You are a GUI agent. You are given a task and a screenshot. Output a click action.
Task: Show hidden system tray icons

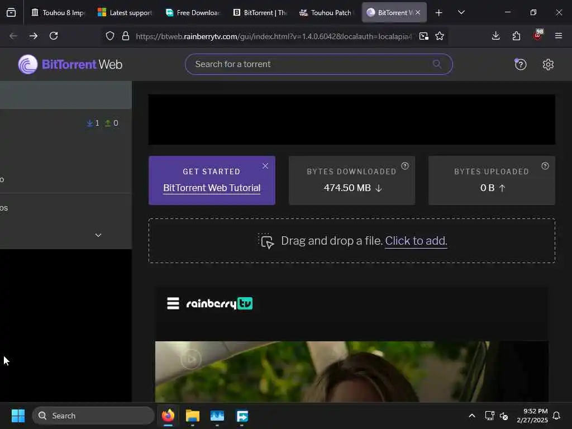(x=471, y=416)
